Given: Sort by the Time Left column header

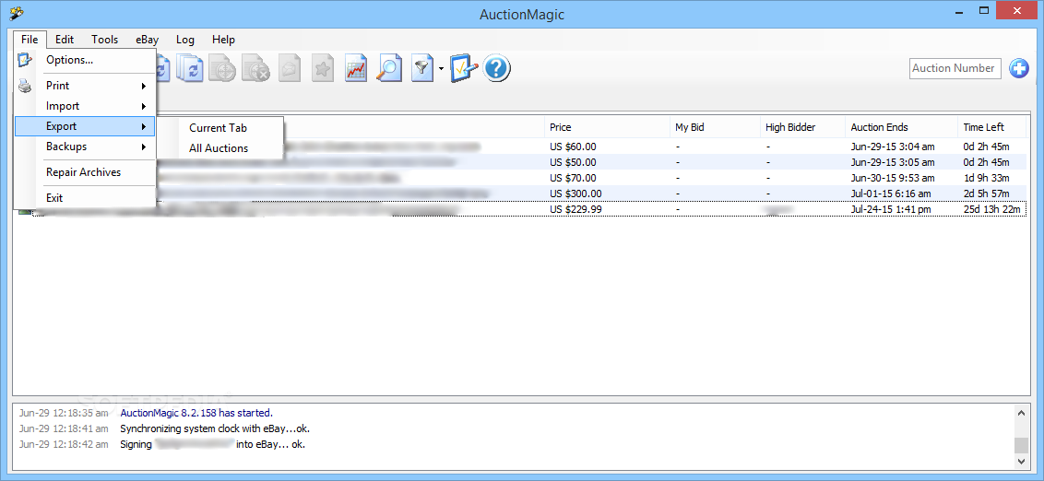Looking at the screenshot, I should coord(991,127).
